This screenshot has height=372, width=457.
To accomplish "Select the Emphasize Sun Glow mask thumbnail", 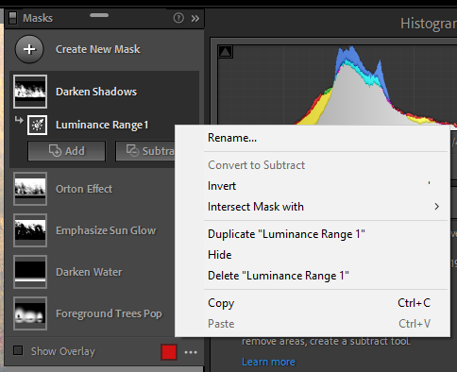I will click(x=30, y=230).
